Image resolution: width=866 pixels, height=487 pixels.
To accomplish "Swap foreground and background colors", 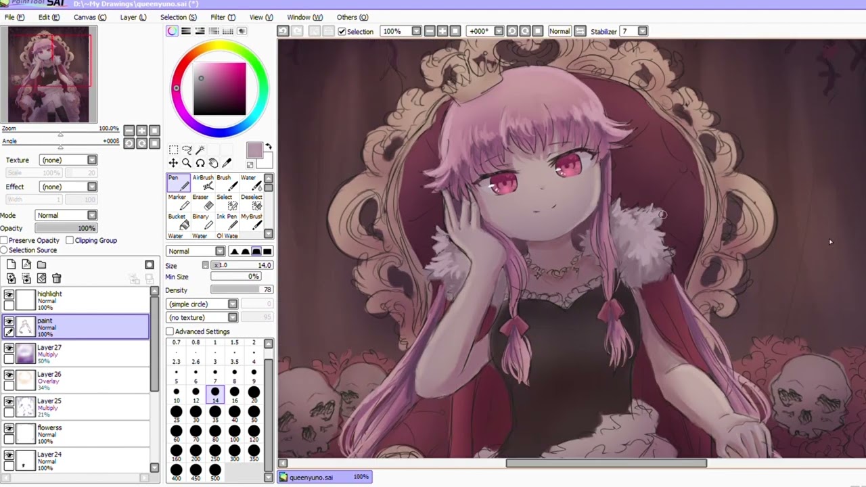I will 269,147.
